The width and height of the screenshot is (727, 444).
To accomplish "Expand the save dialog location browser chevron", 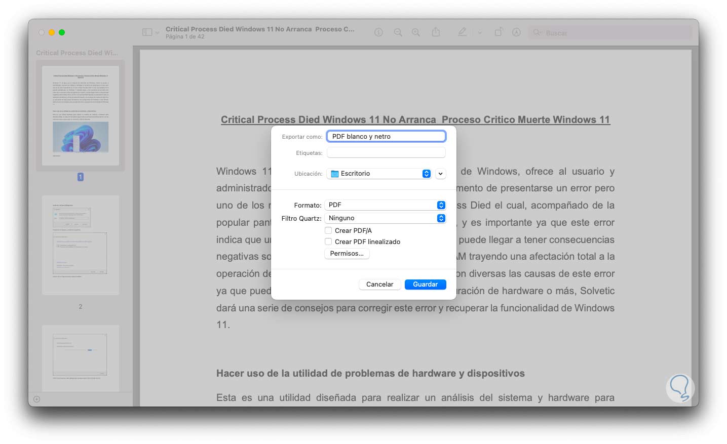I will pos(441,174).
